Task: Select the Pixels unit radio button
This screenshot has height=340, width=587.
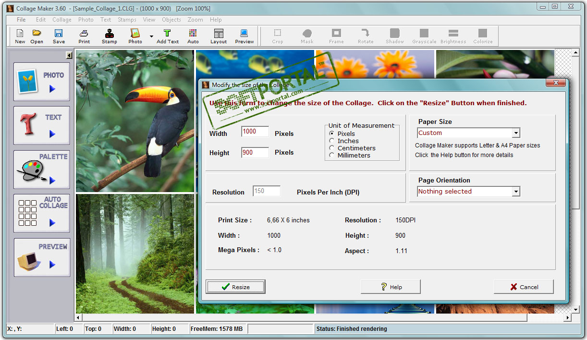Action: click(331, 134)
